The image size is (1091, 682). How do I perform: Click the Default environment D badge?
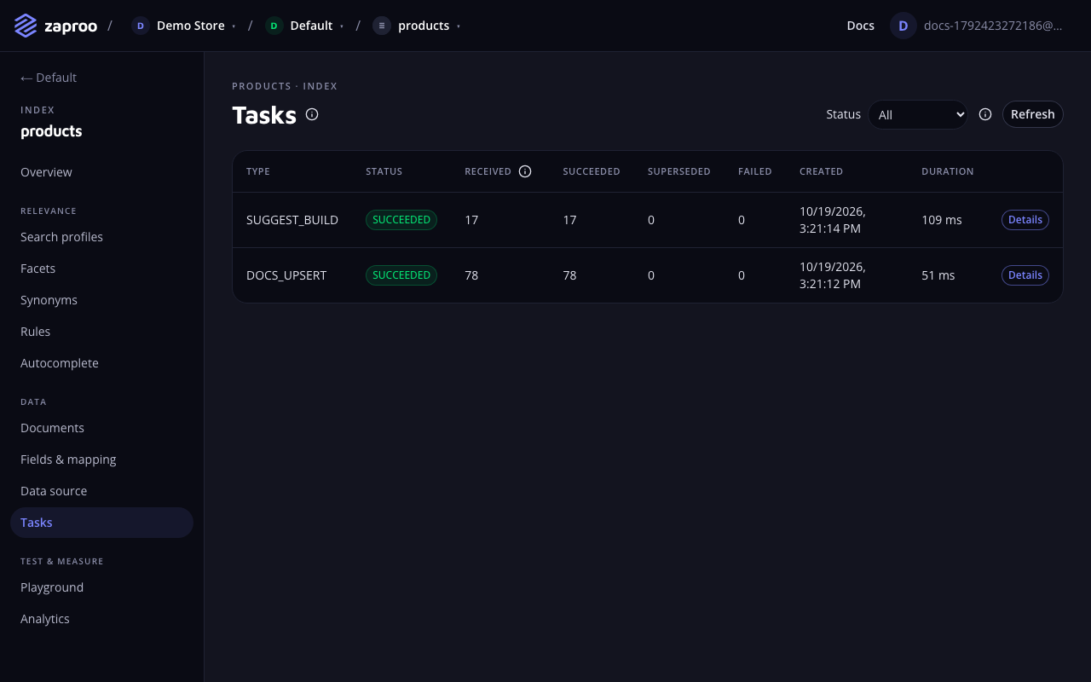click(274, 26)
